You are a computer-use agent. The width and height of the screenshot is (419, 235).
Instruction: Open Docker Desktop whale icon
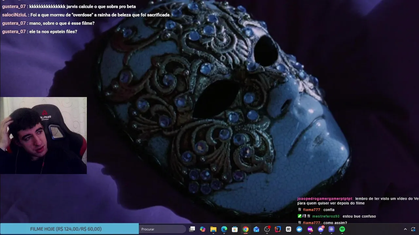click(299, 229)
